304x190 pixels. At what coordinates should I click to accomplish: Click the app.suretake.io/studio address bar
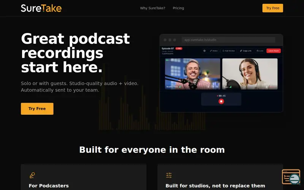pyautogui.click(x=228, y=40)
